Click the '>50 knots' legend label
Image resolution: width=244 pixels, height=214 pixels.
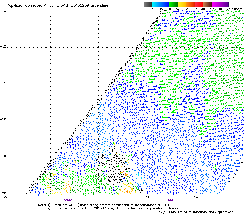[x=235, y=9]
